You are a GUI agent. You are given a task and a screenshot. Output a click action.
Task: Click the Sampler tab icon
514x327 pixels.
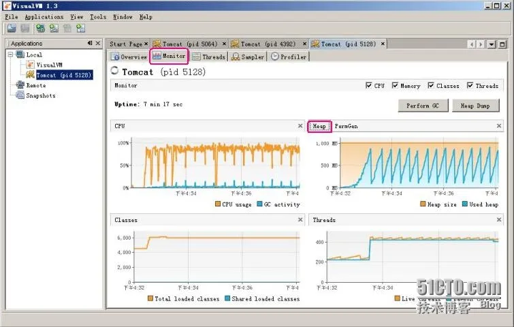236,57
